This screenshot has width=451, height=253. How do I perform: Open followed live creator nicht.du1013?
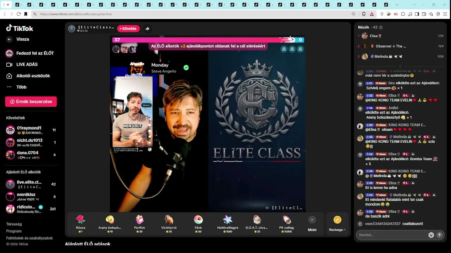[x=31, y=142]
